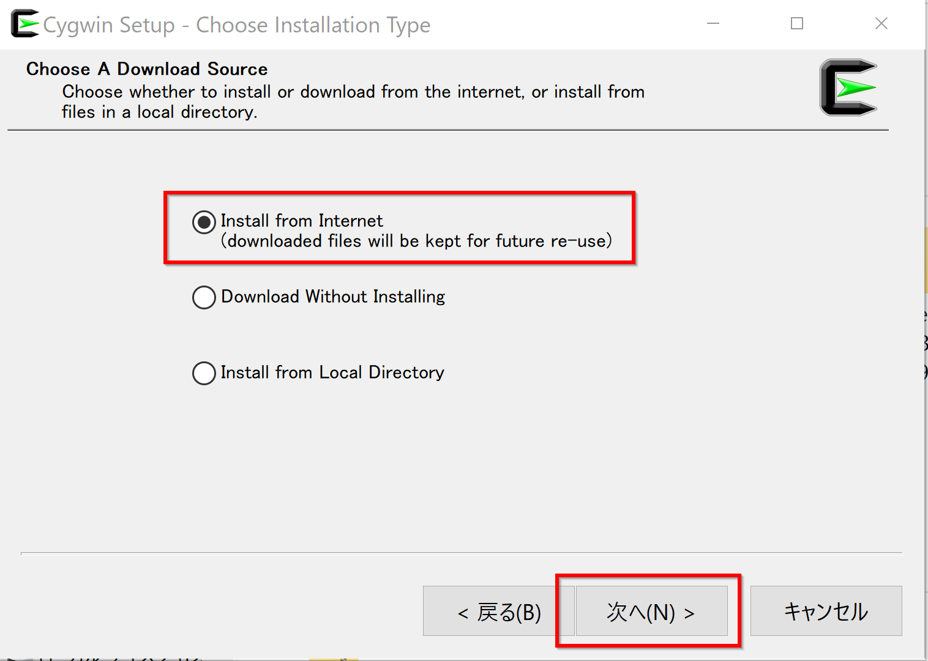The height and width of the screenshot is (661, 928).
Task: Select Download Without Installing radio button
Action: [204, 297]
